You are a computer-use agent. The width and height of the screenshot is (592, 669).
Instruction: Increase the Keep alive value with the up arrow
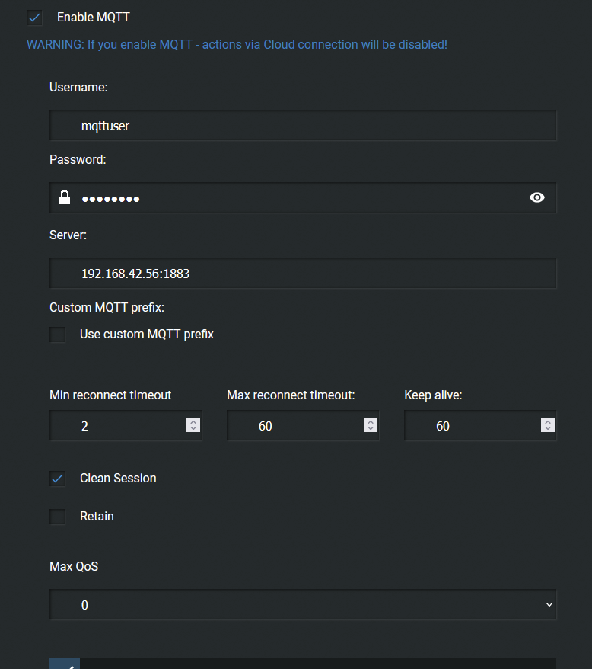548,422
